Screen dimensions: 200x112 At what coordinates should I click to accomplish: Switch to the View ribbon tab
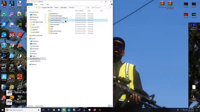[x=47, y=4]
